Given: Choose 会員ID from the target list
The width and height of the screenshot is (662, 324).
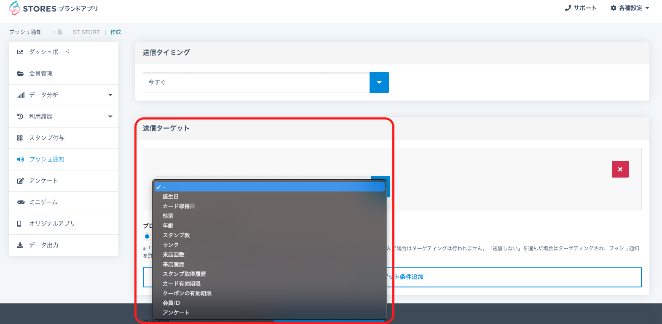Looking at the screenshot, I should pos(270,303).
